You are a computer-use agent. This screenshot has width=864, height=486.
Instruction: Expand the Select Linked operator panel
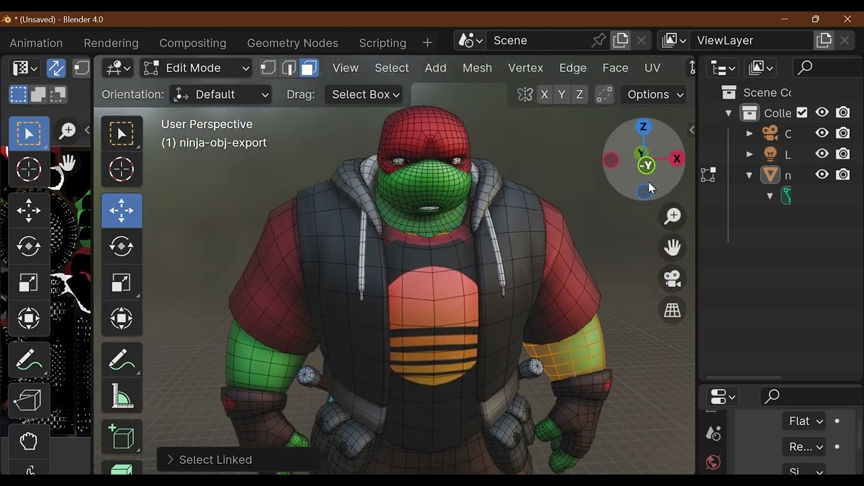(209, 460)
